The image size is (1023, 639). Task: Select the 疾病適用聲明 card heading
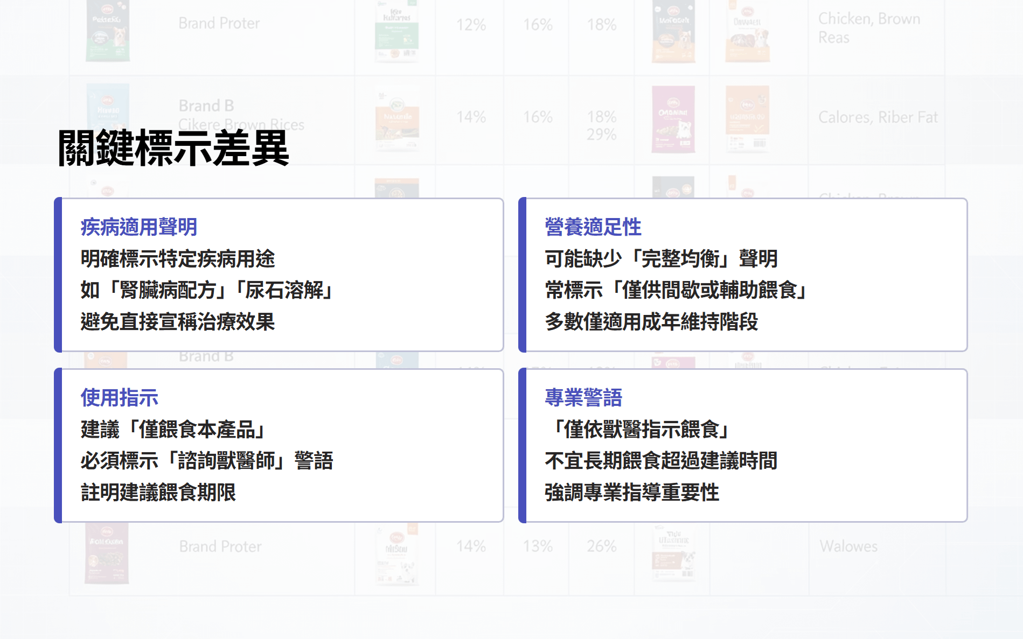[x=139, y=227]
